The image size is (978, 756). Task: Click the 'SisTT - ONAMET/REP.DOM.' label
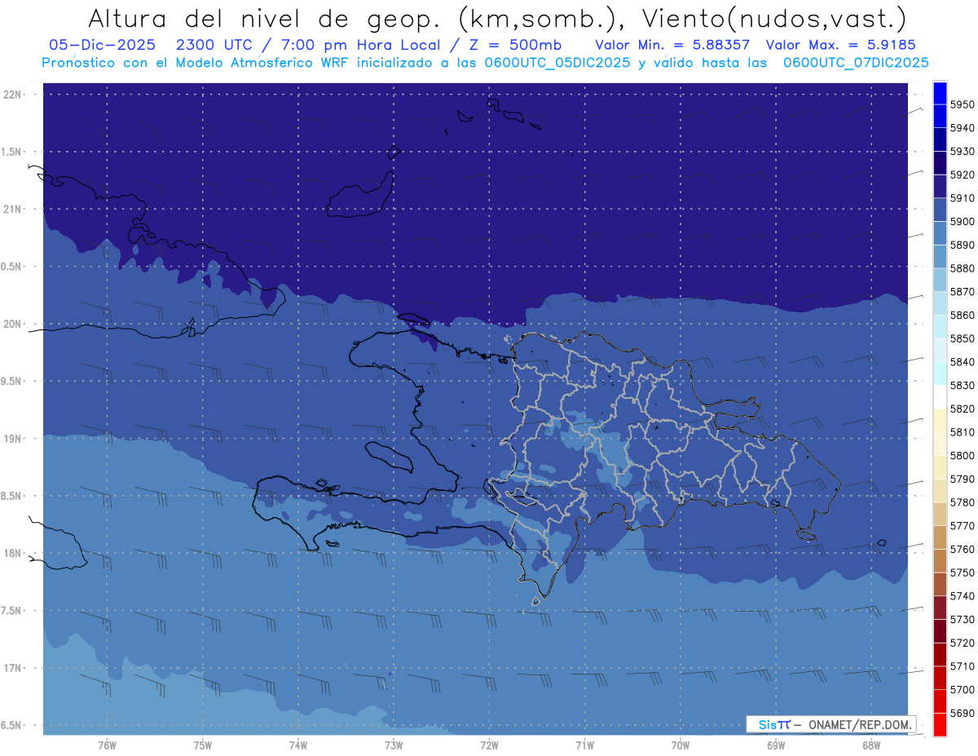pos(831,724)
